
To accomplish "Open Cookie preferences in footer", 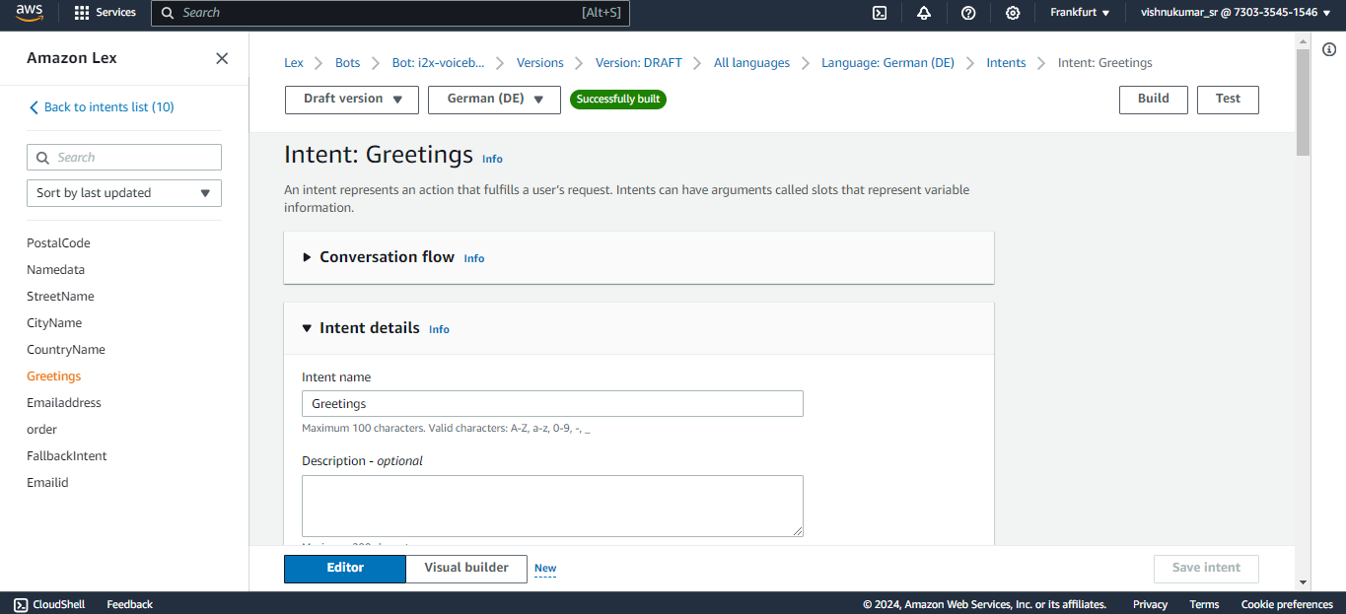I will coord(1287,604).
